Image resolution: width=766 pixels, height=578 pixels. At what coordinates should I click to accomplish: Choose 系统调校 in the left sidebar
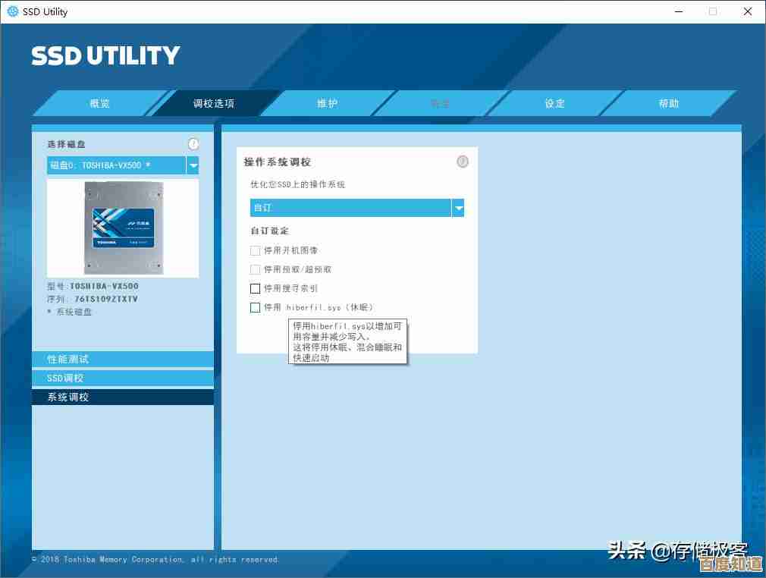[123, 397]
